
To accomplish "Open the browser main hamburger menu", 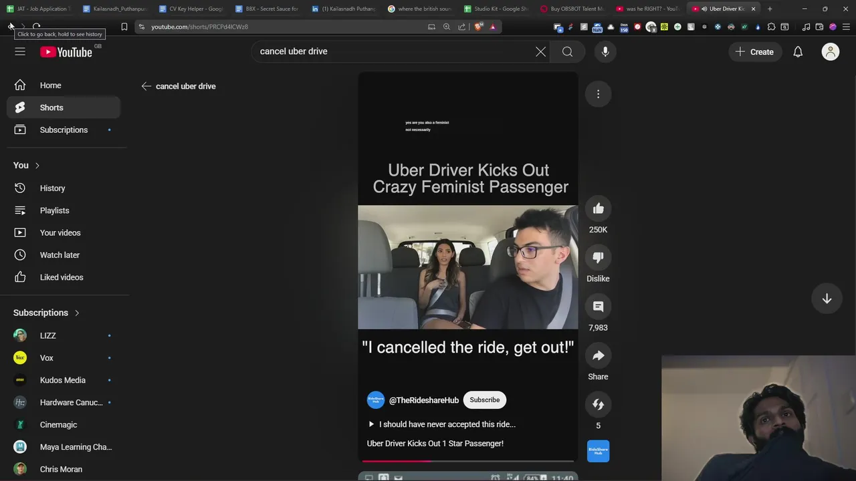I will (846, 27).
